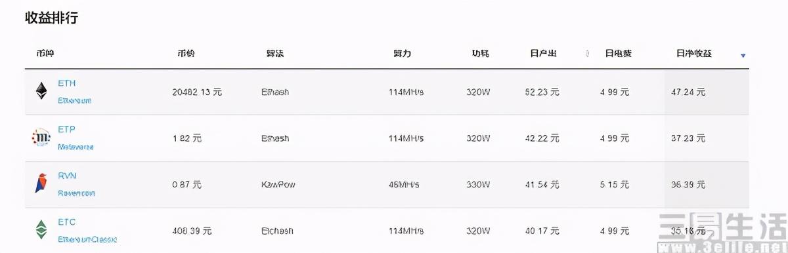The image size is (788, 253).
Task: Click the 日产出 column header
Action: click(x=543, y=53)
